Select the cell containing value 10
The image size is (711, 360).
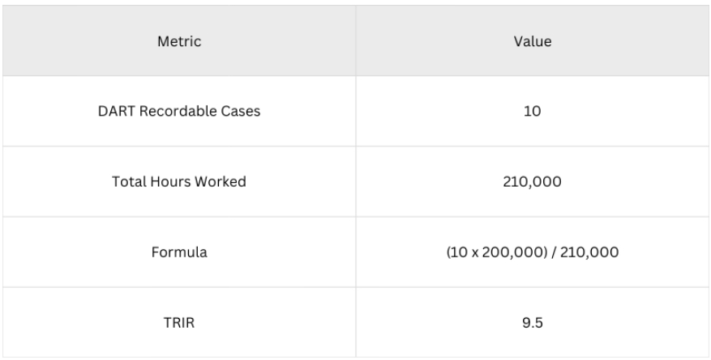coord(533,112)
